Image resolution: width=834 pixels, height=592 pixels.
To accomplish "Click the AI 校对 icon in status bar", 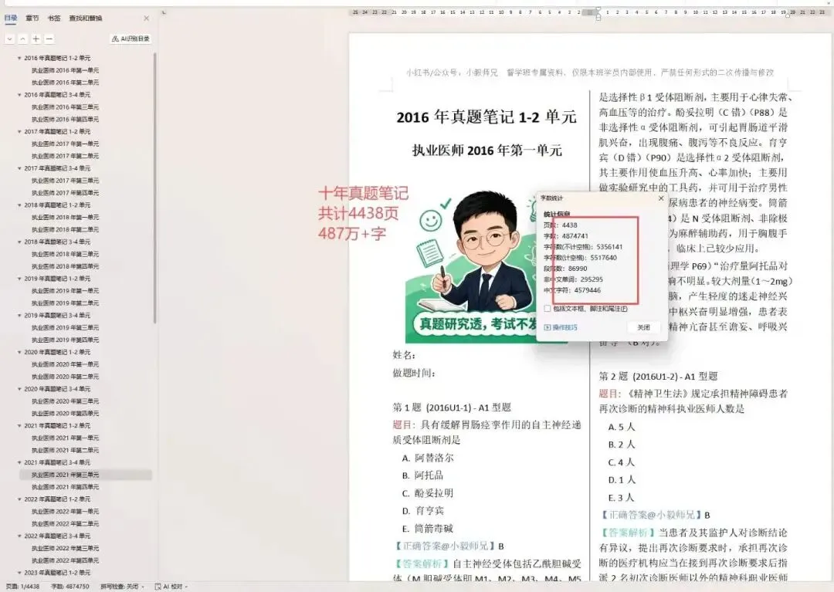I will 158,586.
